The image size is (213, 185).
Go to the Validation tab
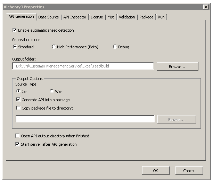pos(127,17)
